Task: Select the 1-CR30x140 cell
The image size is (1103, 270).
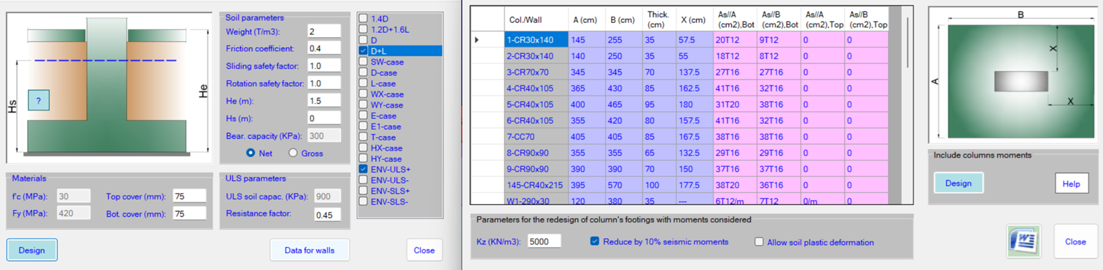Action: (536, 40)
